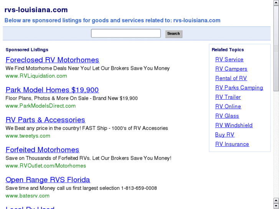
Task: Click 'Save time and Money call us' text
Action: click(x=81, y=188)
